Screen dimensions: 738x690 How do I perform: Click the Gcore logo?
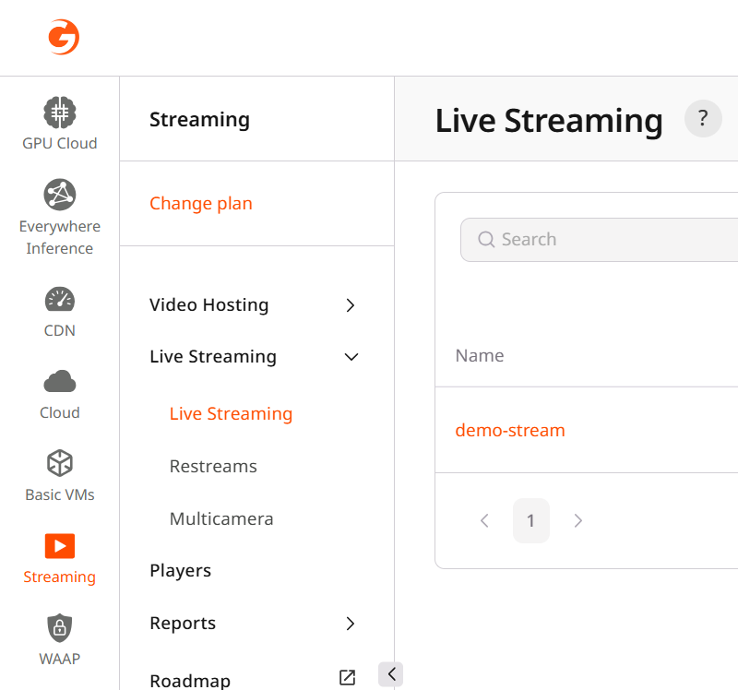(64, 37)
